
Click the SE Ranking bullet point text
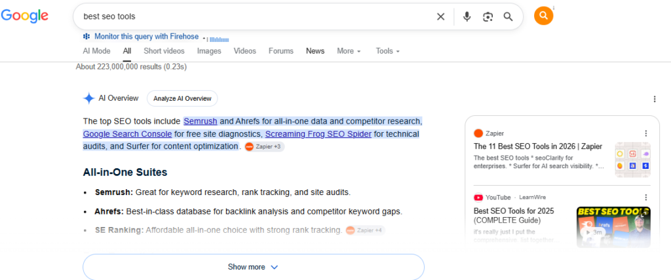tap(219, 230)
